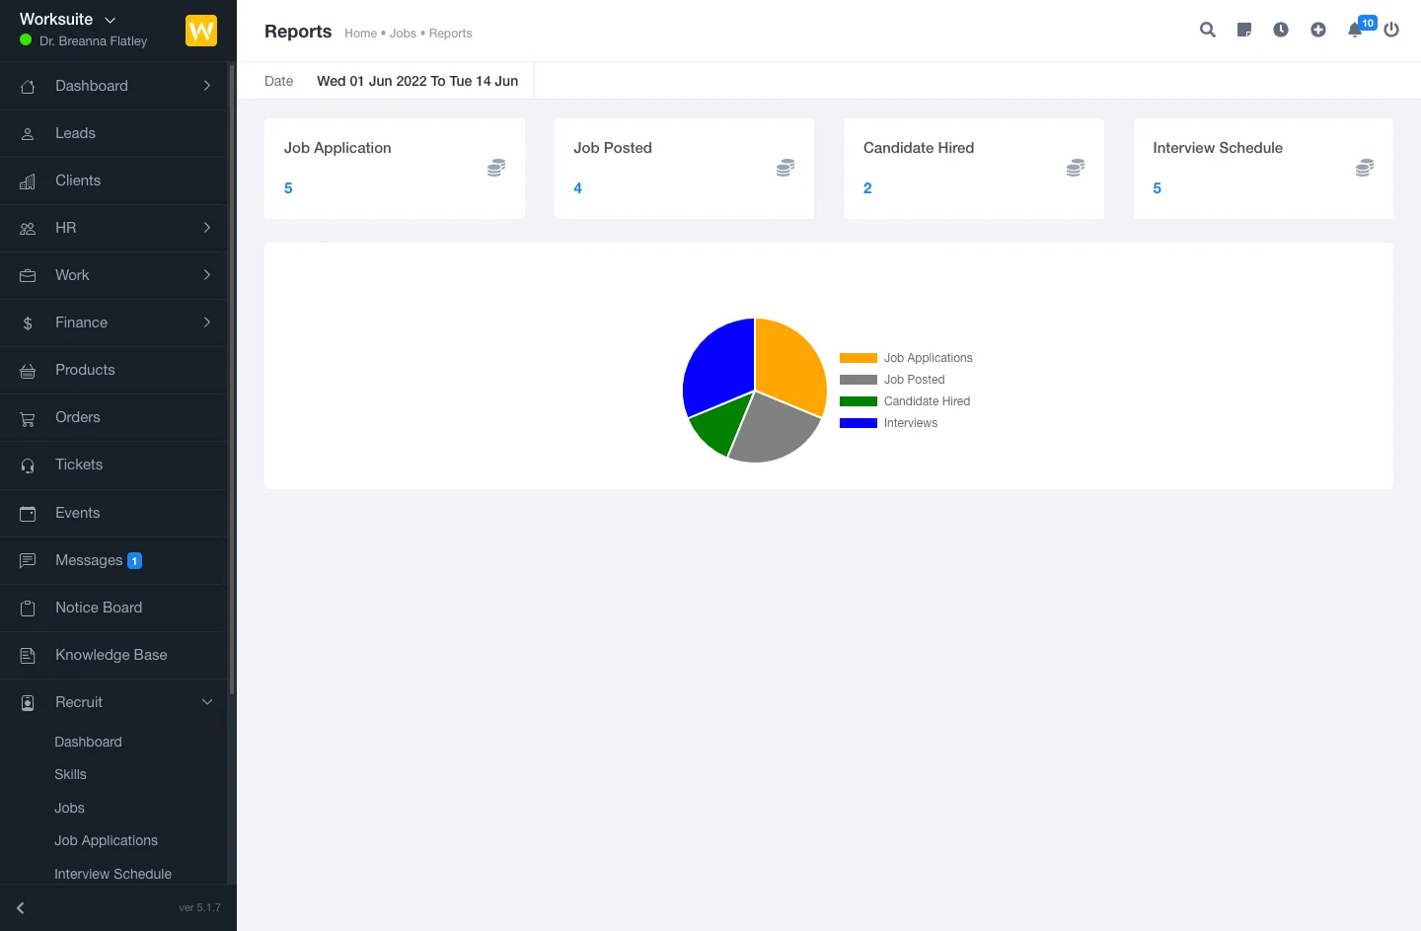
Task: Click the plus add-new icon
Action: (1318, 30)
